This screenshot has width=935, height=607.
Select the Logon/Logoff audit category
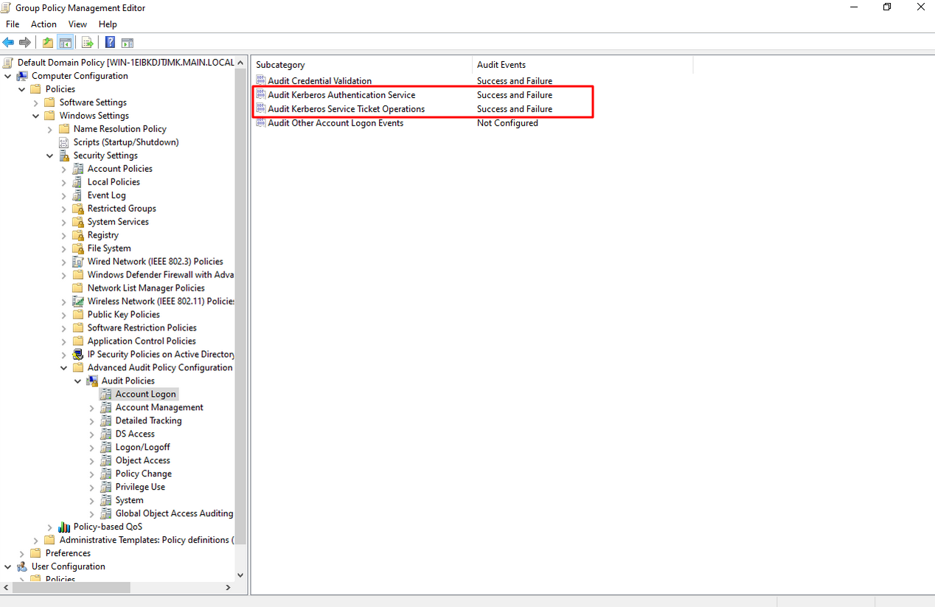coord(142,447)
